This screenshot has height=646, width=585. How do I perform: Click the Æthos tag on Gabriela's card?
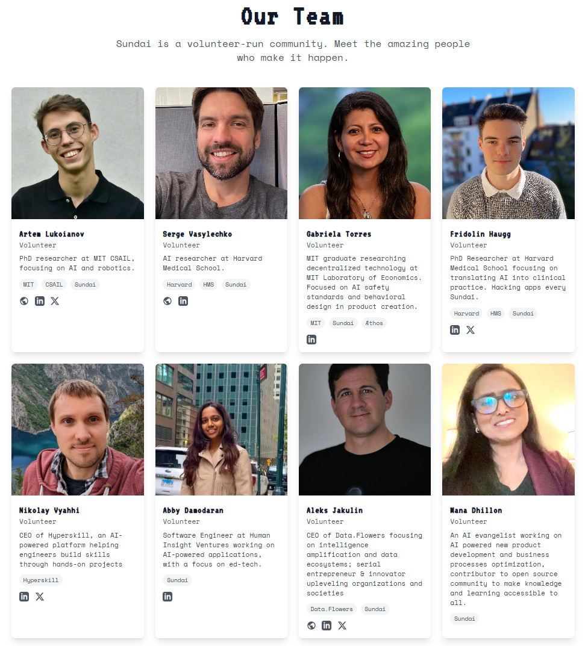[x=374, y=323]
